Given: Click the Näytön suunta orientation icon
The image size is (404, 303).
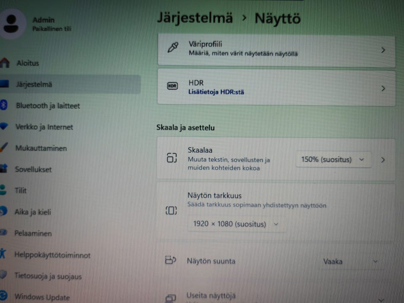Looking at the screenshot, I should [170, 260].
